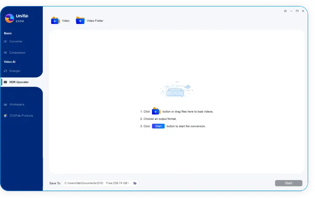This screenshot has width=315, height=198.
Task: Open the Converter module
Action: click(x=16, y=41)
